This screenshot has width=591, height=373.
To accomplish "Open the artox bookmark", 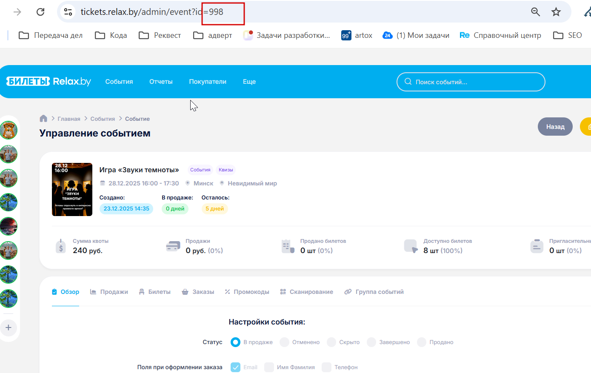I will [x=357, y=35].
